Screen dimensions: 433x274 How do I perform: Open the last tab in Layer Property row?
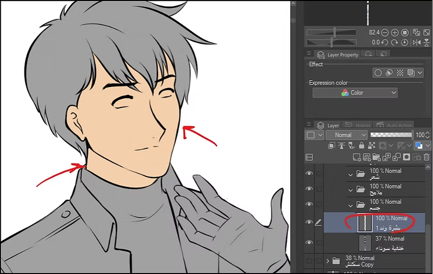pyautogui.click(x=383, y=54)
